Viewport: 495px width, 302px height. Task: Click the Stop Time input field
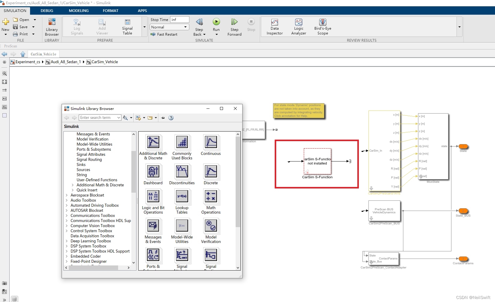[x=180, y=20]
